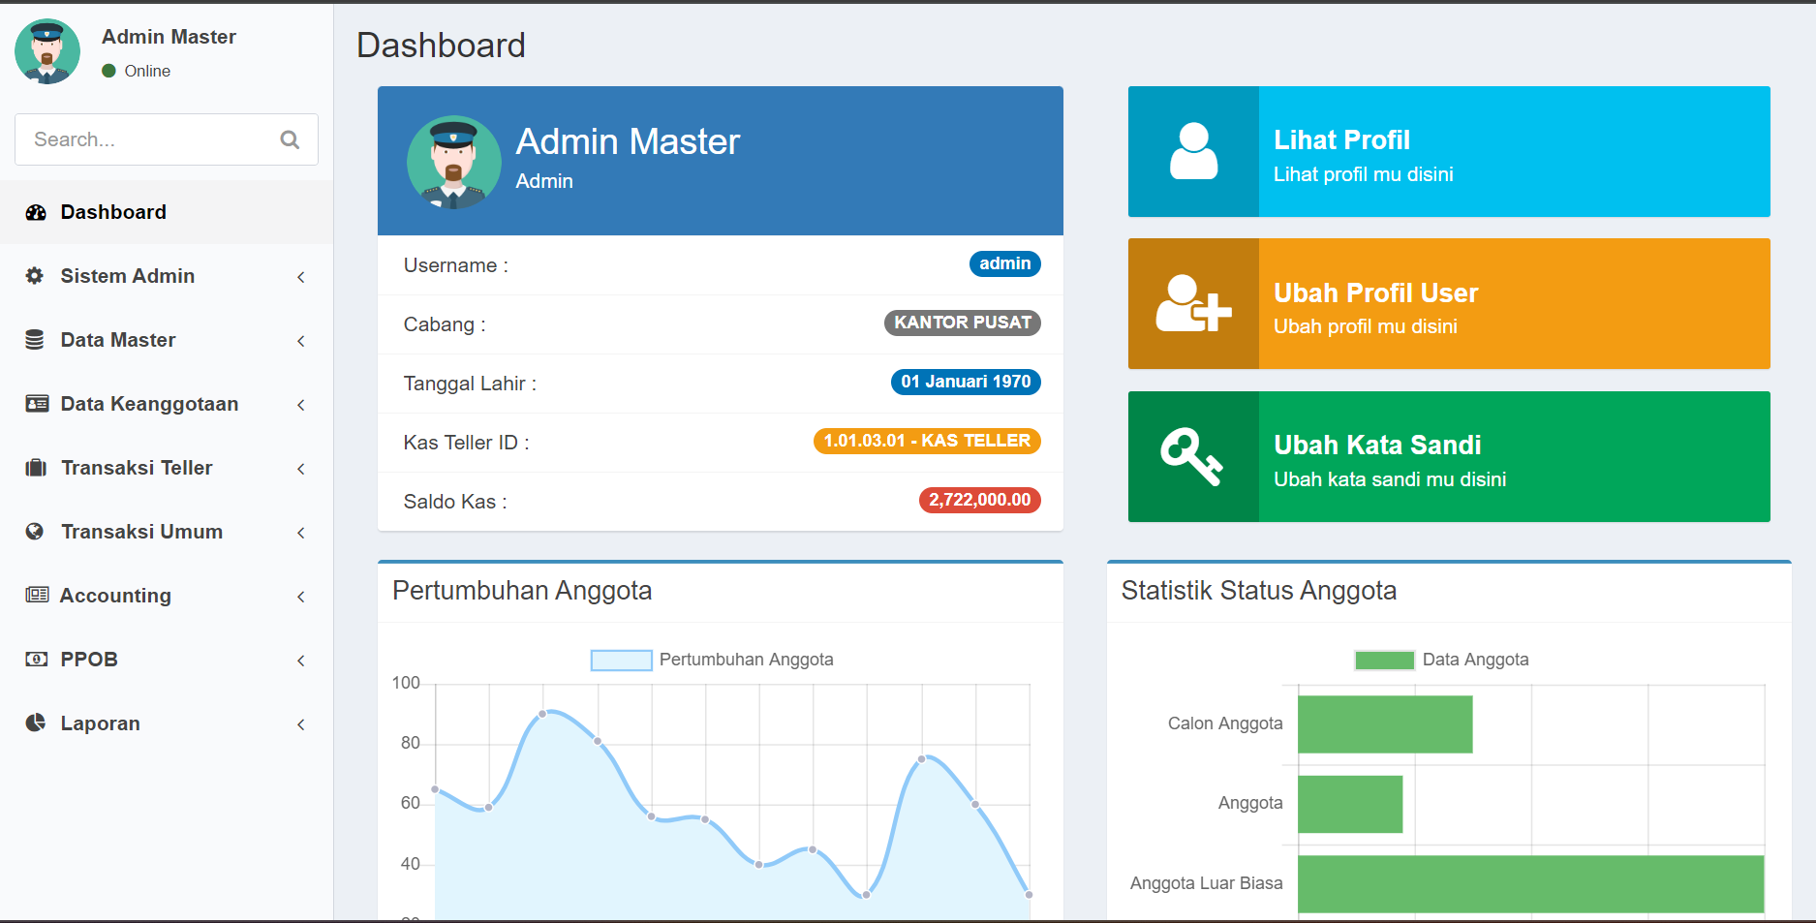Click the Data Keanggotaan card icon
Viewport: 1816px width, 923px height.
click(x=37, y=404)
